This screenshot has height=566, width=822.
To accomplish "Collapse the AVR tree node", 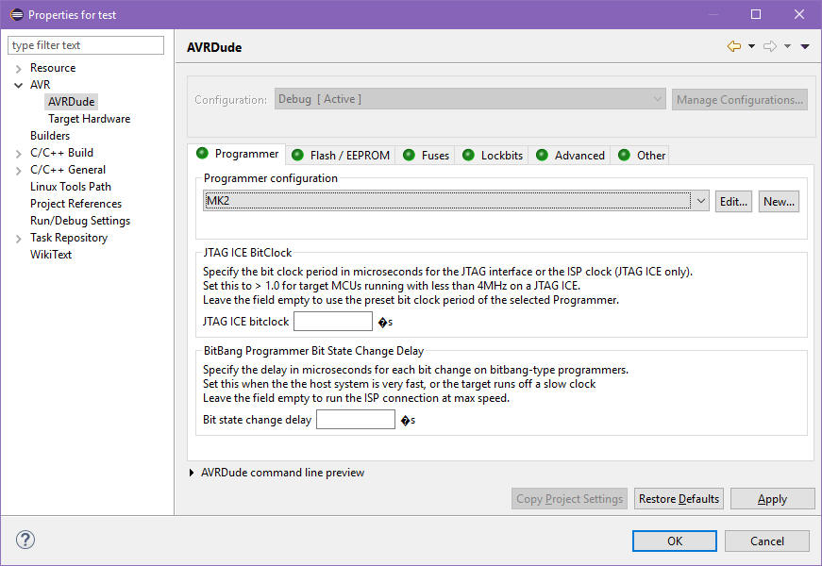I will 18,85.
